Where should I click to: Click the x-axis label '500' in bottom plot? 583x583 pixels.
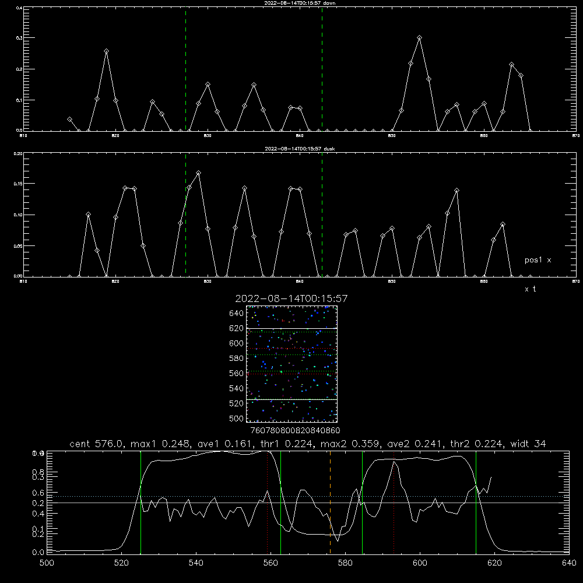(x=47, y=563)
